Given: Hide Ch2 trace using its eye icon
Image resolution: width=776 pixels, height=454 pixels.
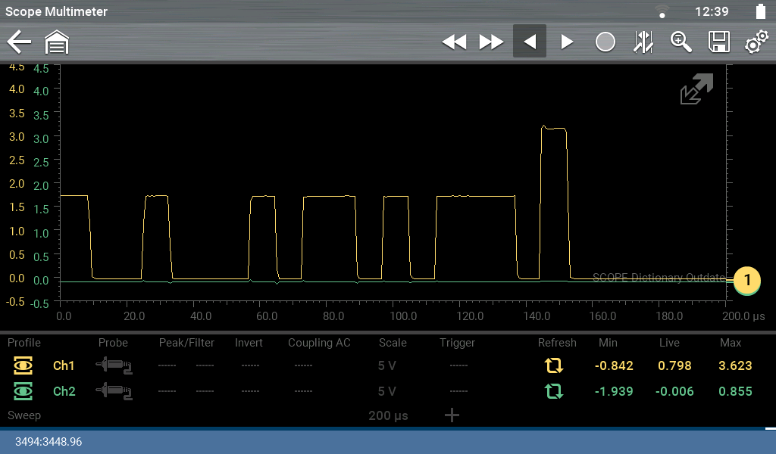Looking at the screenshot, I should point(23,391).
